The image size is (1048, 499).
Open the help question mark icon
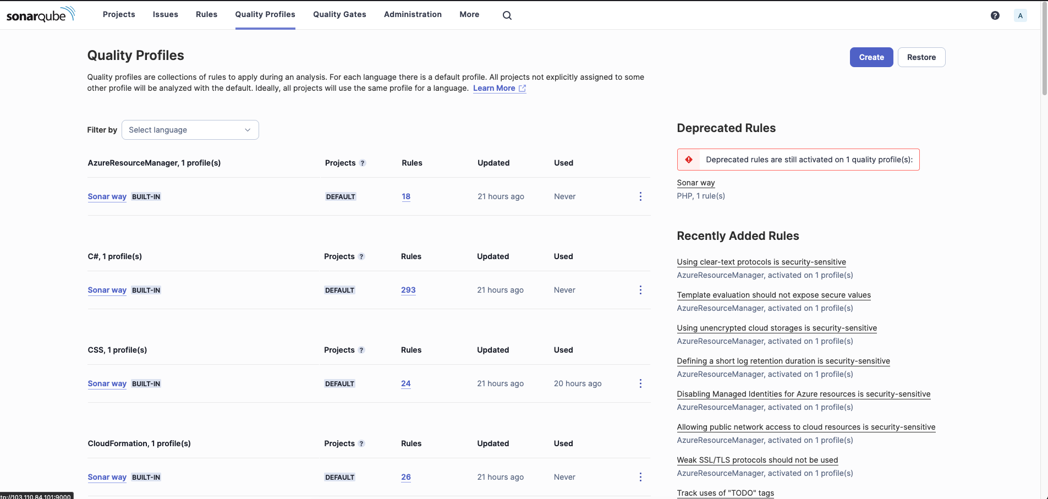995,15
